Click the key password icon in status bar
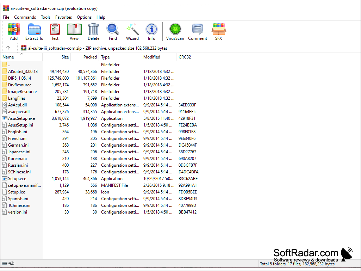The height and width of the screenshot is (271, 361). [x=11, y=263]
